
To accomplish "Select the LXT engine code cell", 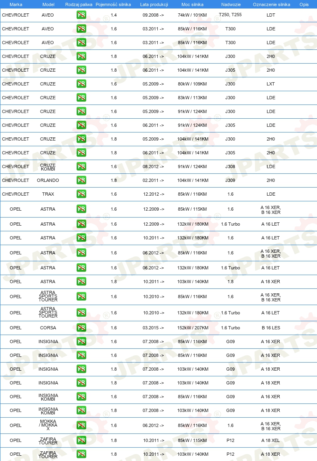I will coord(271,84).
